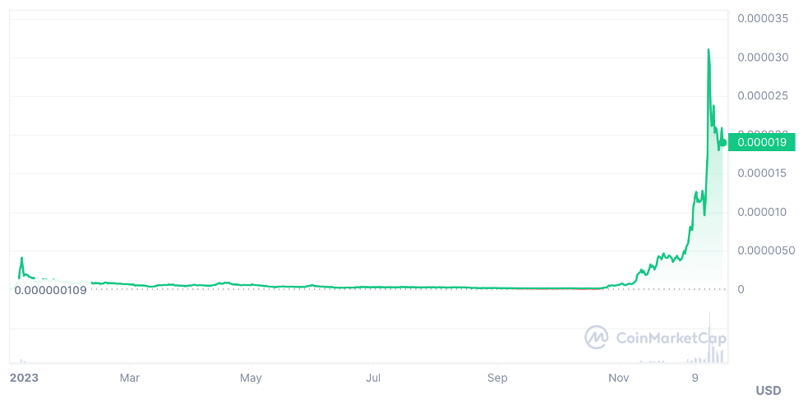This screenshot has width=803, height=414.
Task: Click the tallest volume bar in December
Action: coord(710,337)
